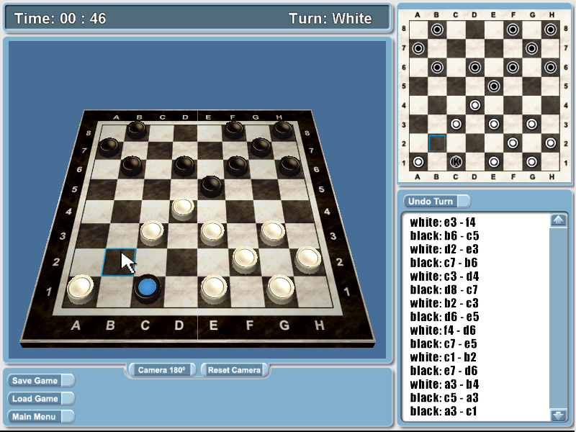Open the Main Menu
The image size is (576, 432).
[40, 416]
